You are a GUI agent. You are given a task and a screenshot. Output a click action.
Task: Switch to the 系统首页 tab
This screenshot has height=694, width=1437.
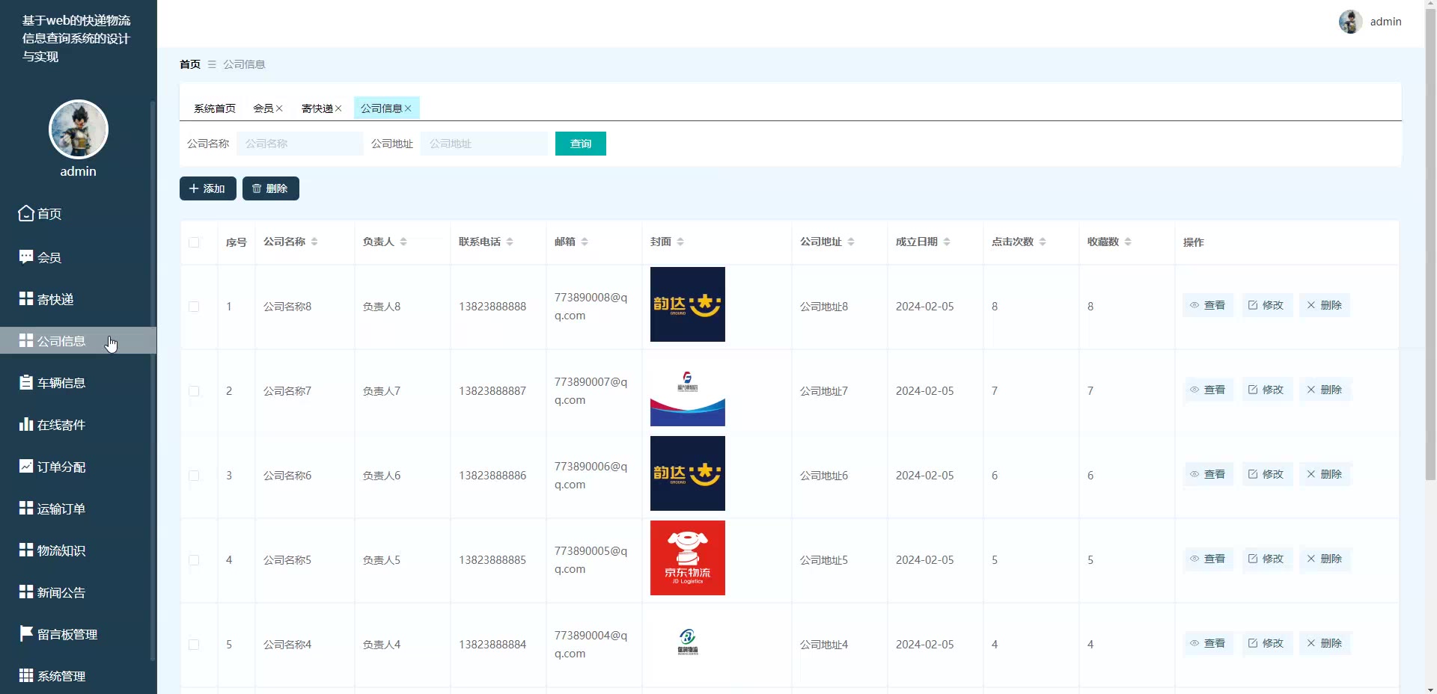215,108
